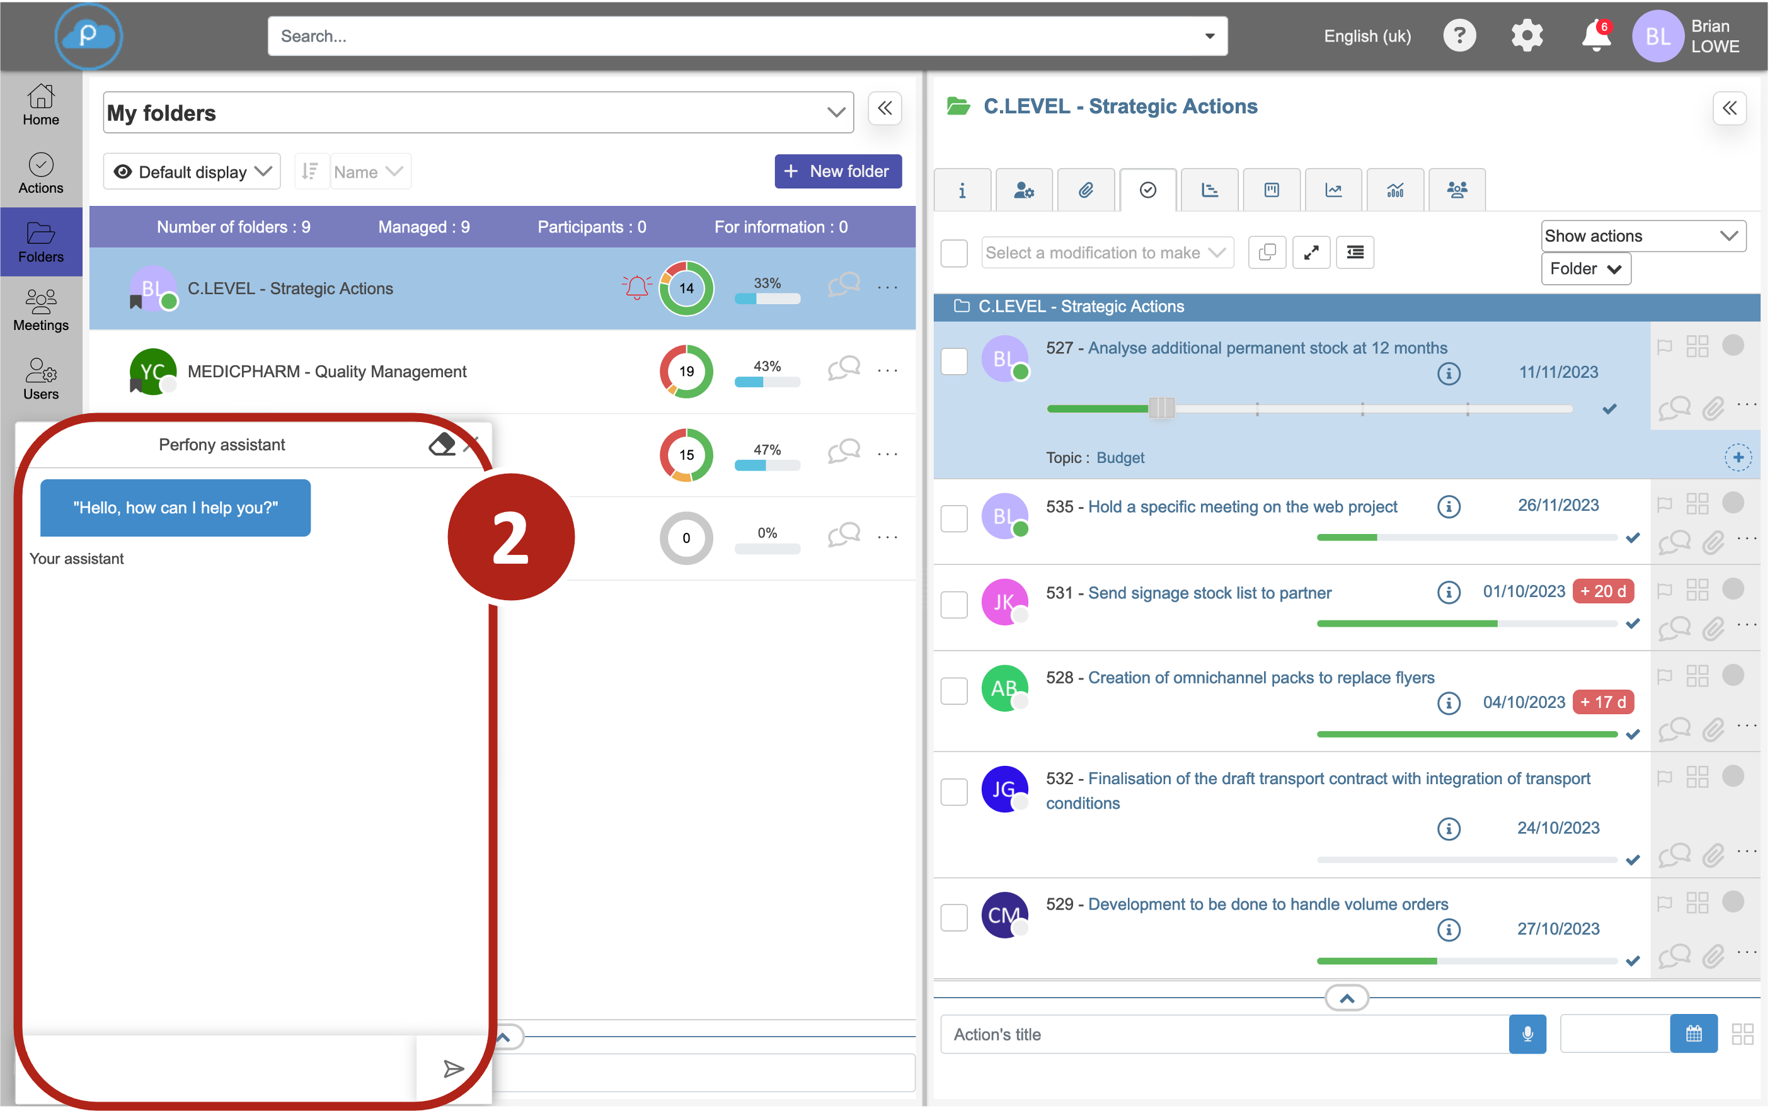Open Meetings in the left sidebar
The height and width of the screenshot is (1111, 1770).
point(41,310)
